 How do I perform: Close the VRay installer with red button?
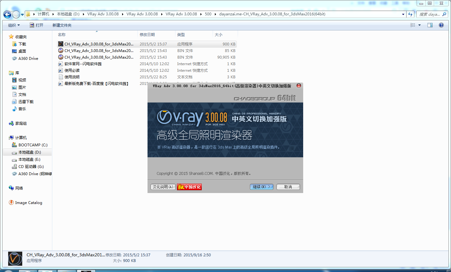298,86
